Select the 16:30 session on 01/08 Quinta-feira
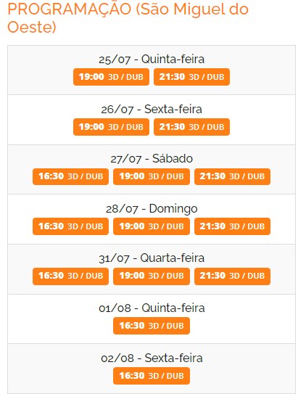Viewport: 298px width, 394px height. (152, 326)
